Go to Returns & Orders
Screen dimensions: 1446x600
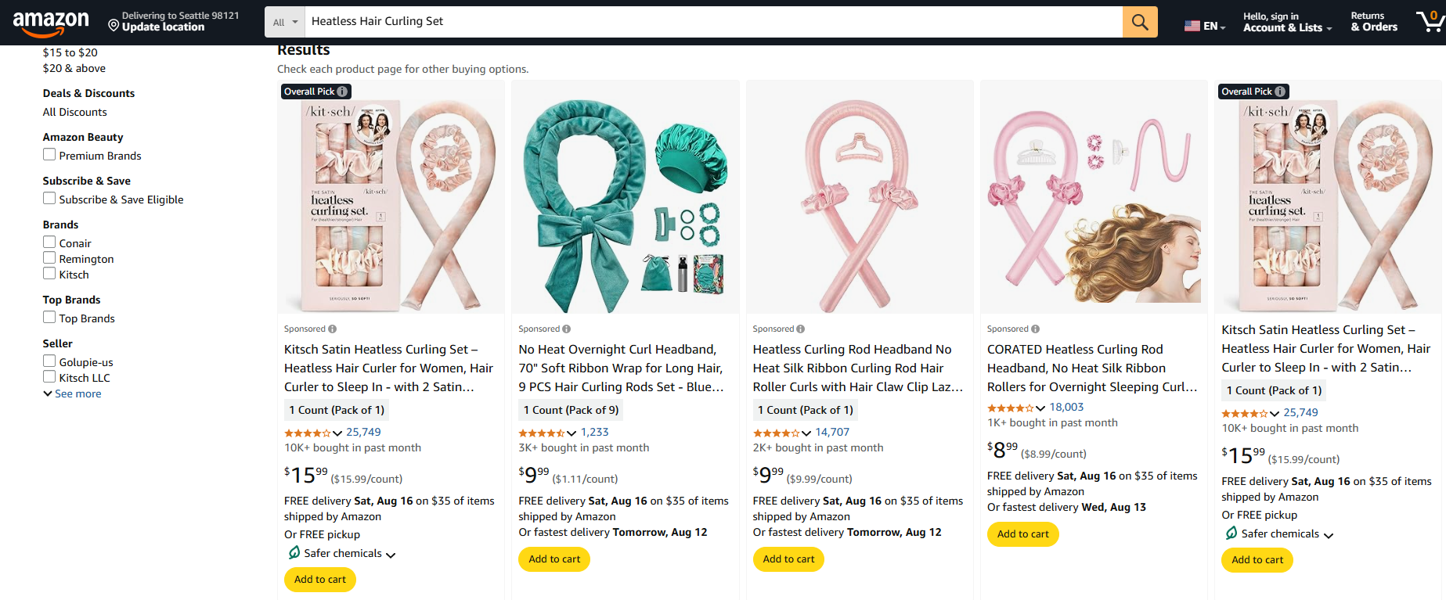point(1373,22)
